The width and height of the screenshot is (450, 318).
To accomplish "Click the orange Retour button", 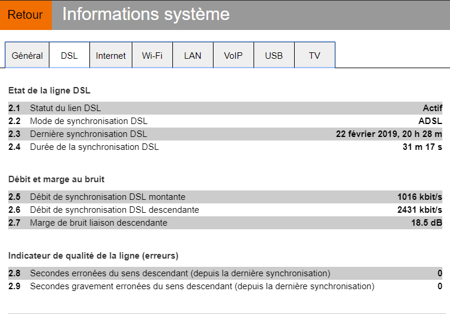I will [x=25, y=15].
